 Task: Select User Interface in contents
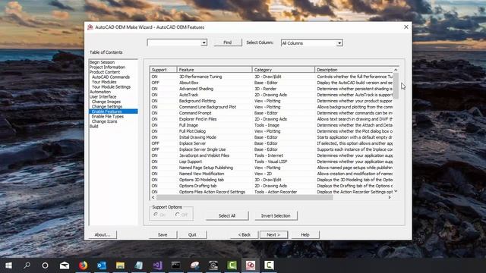(x=103, y=97)
